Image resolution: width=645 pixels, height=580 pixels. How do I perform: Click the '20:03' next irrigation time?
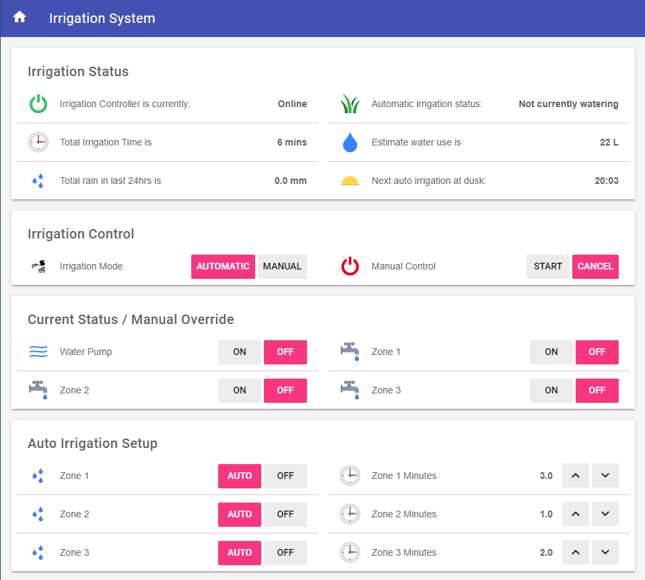tap(607, 181)
